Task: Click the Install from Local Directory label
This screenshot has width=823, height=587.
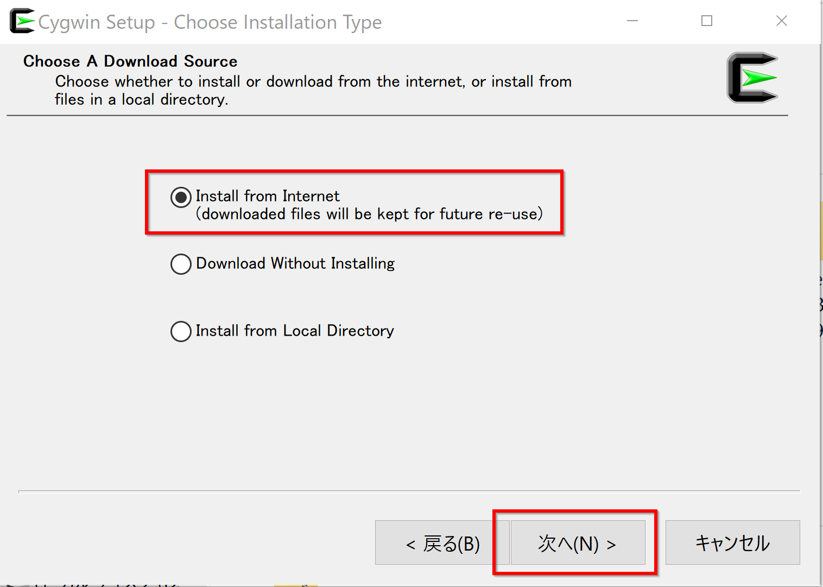Action: click(x=295, y=331)
